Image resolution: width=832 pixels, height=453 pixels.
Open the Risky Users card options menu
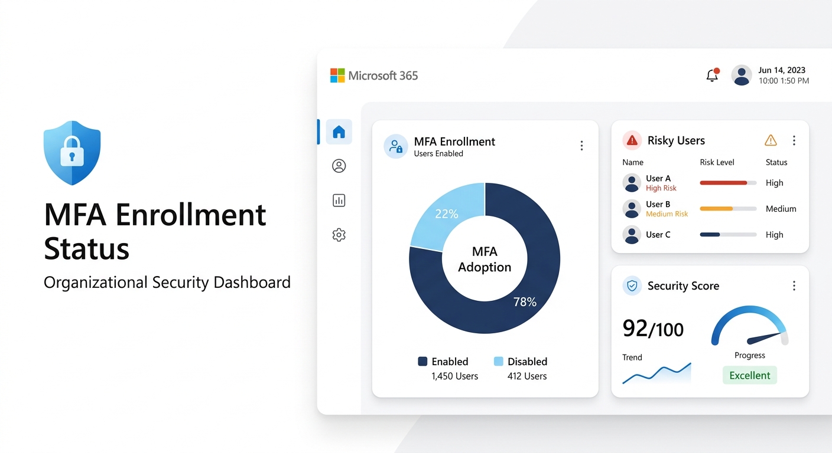(794, 140)
